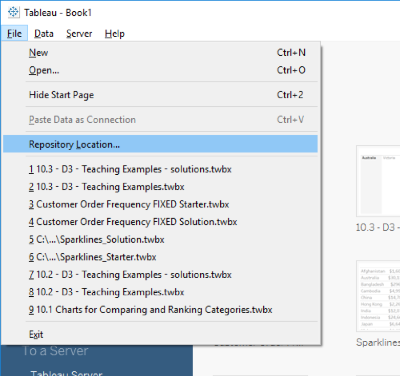This screenshot has height=376, width=400.
Task: Open recent file 10.2 - D3 - Teaching Examples - solutions.twbx
Action: click(x=160, y=274)
